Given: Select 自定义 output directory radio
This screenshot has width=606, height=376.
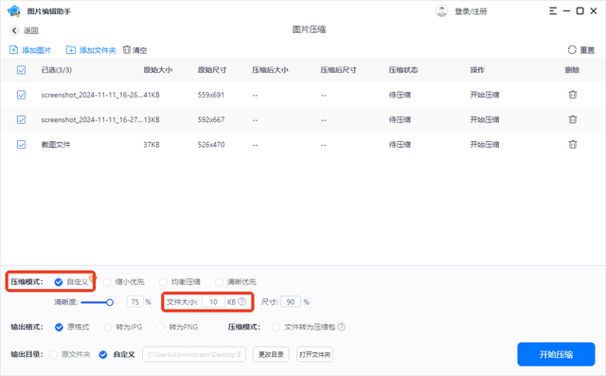Looking at the screenshot, I should pos(103,354).
